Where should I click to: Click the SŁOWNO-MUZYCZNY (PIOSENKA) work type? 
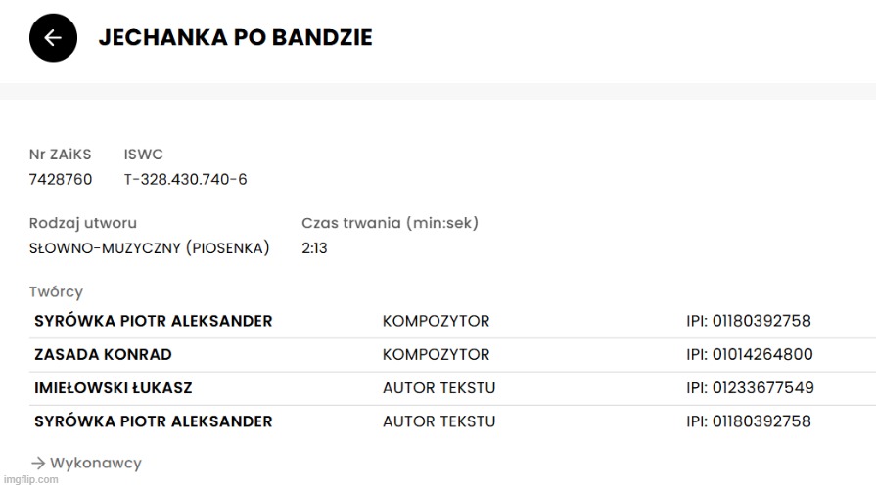(149, 248)
